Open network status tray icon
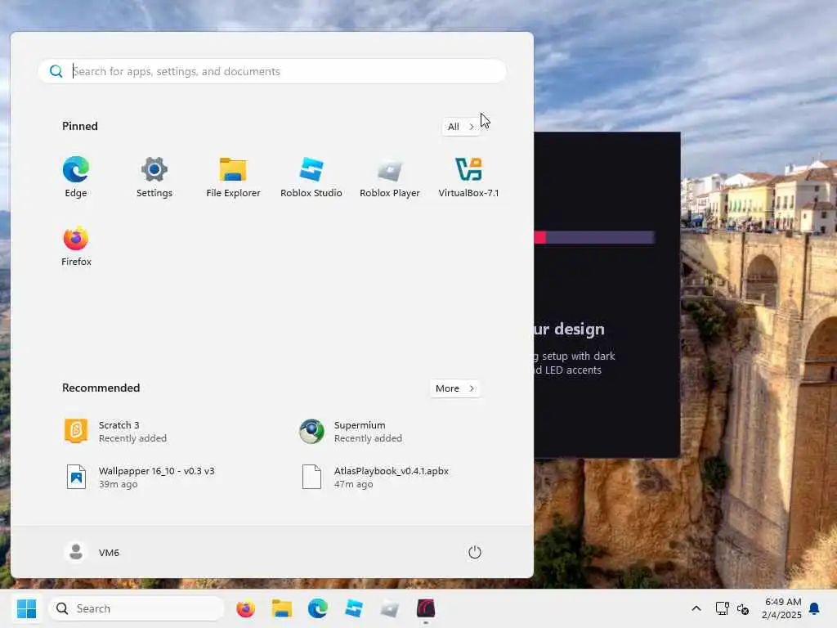 click(723, 608)
